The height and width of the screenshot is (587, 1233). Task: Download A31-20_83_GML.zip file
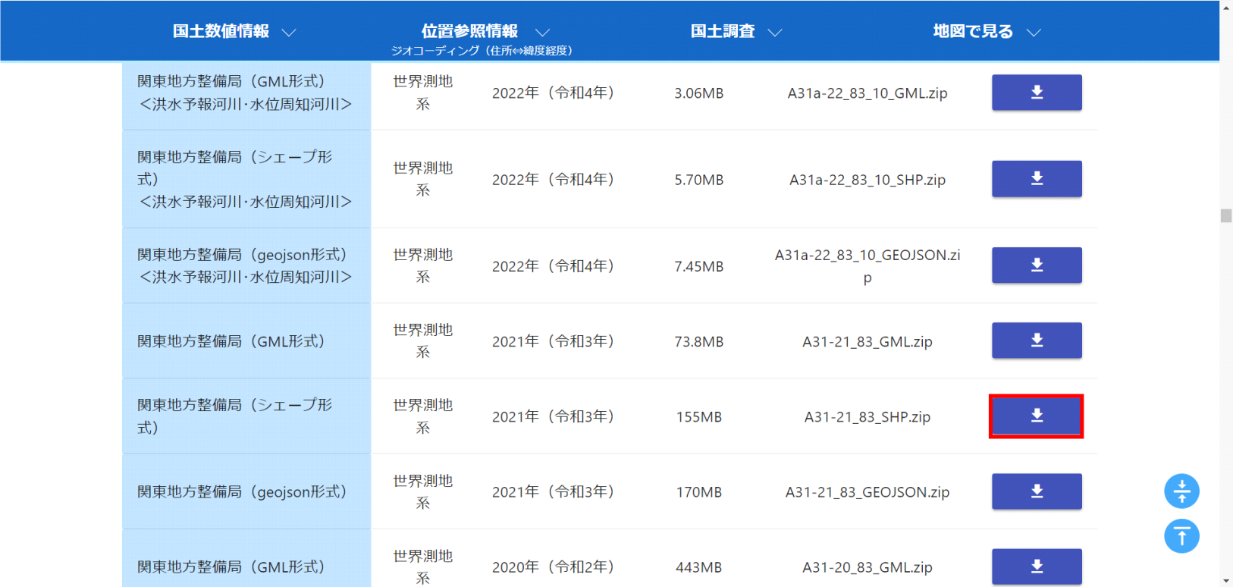point(1036,567)
